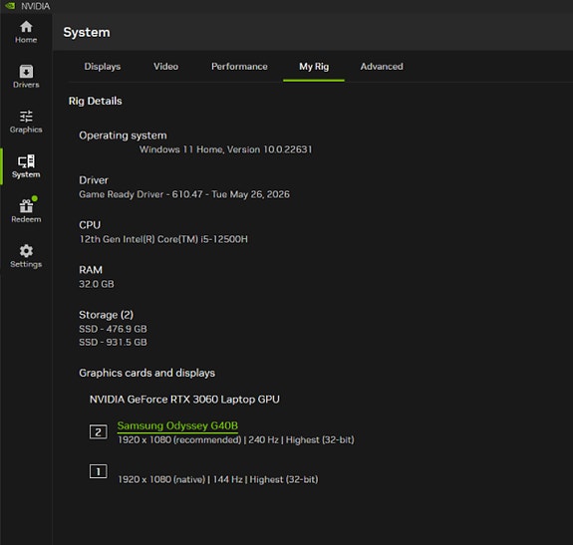Open the Redeem gift section

click(26, 211)
